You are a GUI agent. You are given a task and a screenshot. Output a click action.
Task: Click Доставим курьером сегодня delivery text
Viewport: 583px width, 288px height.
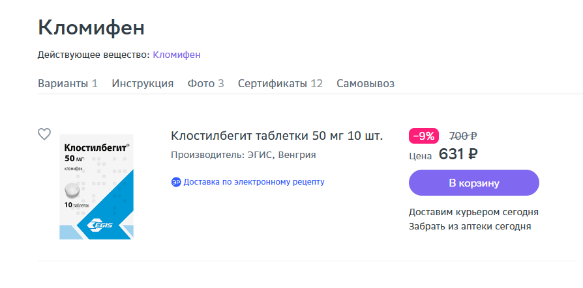(473, 213)
